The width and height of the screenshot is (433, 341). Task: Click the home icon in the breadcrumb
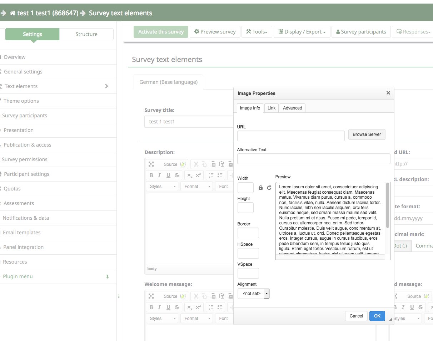point(13,13)
